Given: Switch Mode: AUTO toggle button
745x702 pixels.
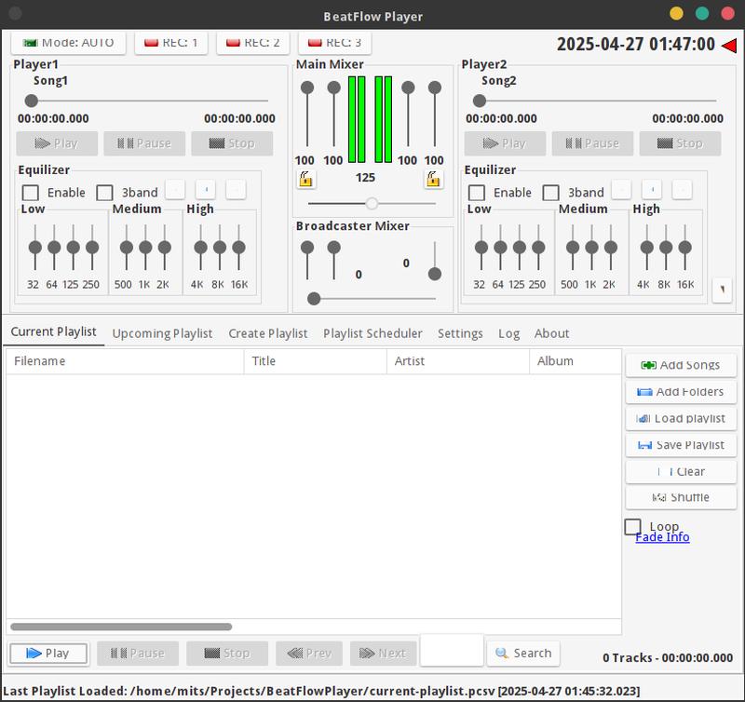Looking at the screenshot, I should pos(68,43).
